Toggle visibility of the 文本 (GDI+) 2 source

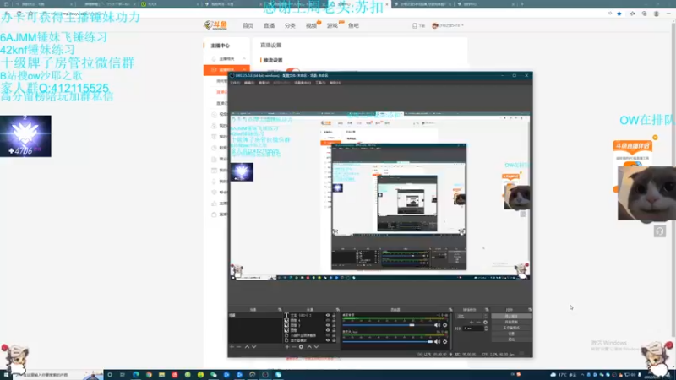pyautogui.click(x=328, y=315)
